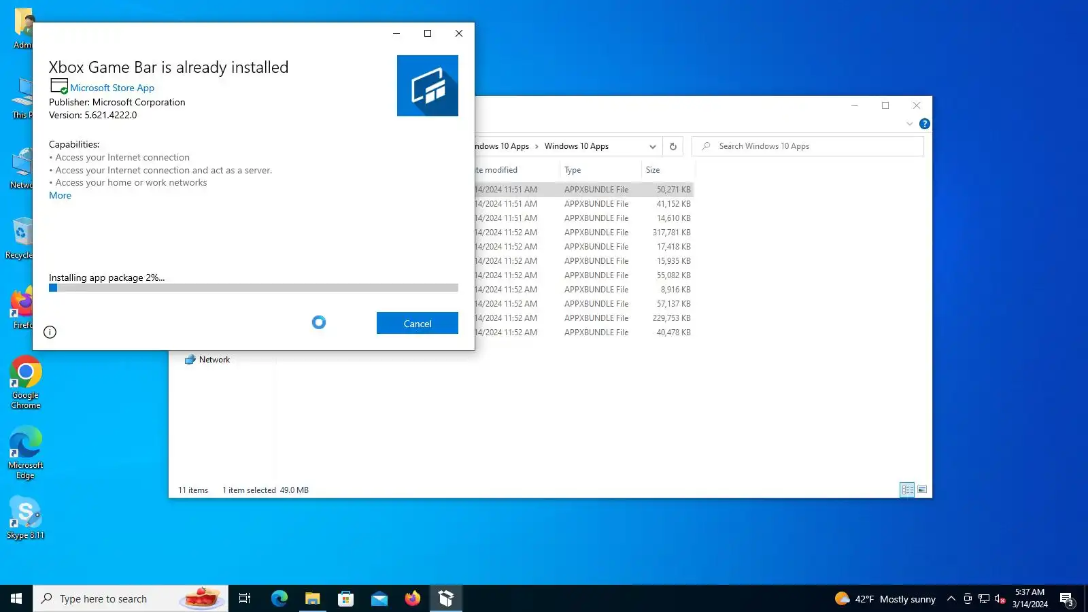Click the info icon in installer dialog
Viewport: 1088px width, 612px height.
(50, 332)
